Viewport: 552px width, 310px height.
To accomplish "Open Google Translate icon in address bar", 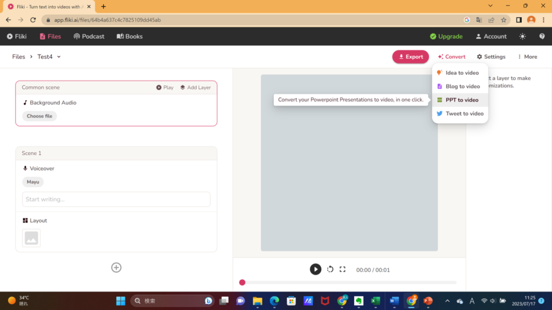I will (479, 20).
